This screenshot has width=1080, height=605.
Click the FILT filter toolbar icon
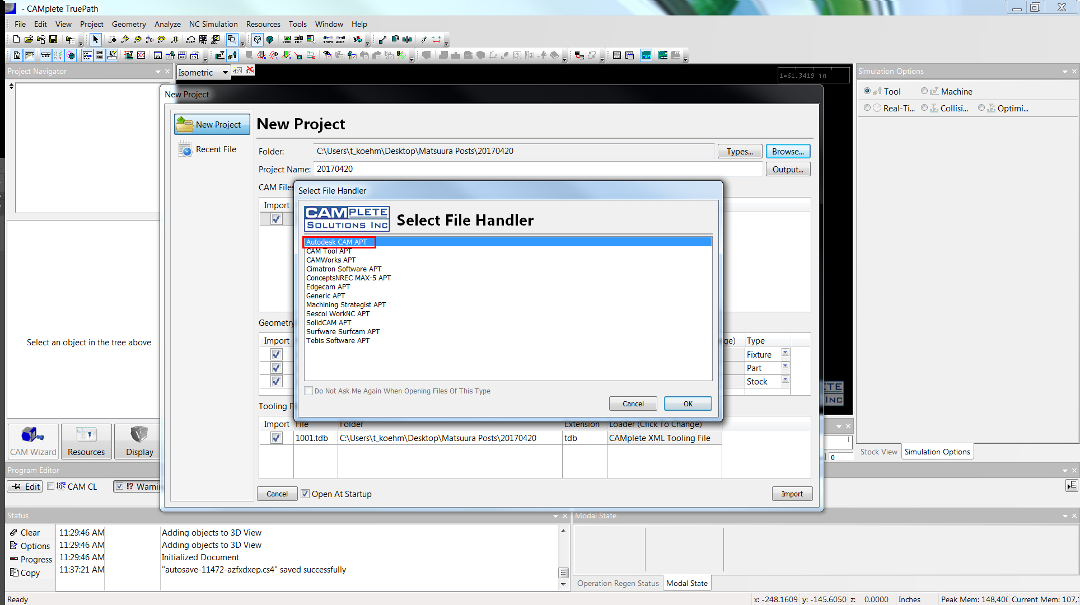[299, 39]
